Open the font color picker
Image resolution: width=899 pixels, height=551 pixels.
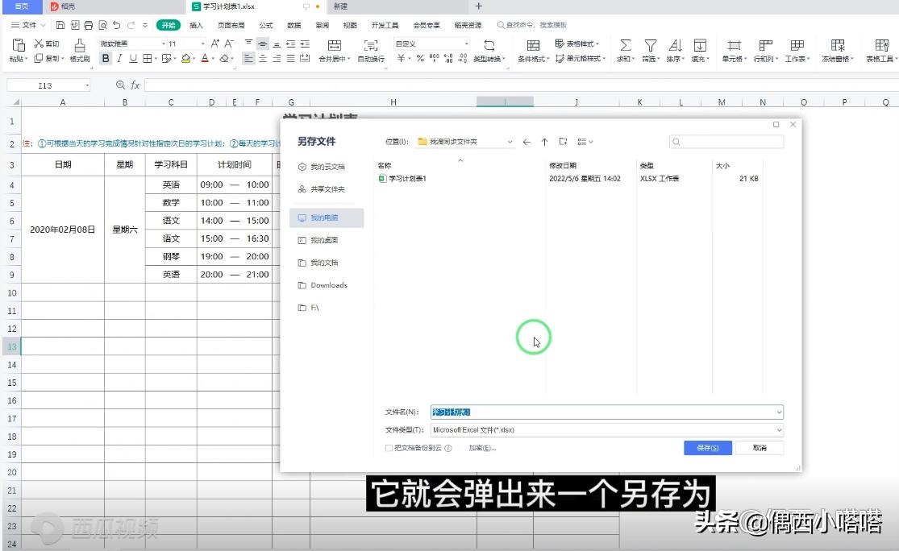(x=212, y=59)
